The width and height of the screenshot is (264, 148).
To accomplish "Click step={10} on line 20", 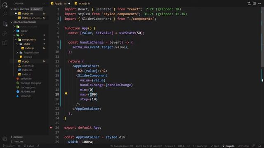I will (x=89, y=99).
